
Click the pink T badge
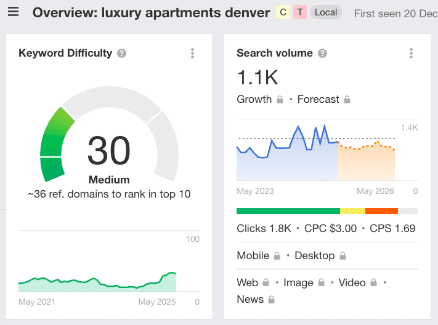300,12
